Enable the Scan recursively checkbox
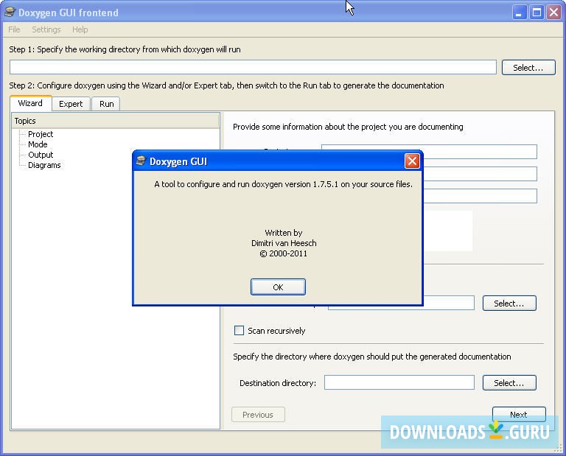 pos(239,331)
